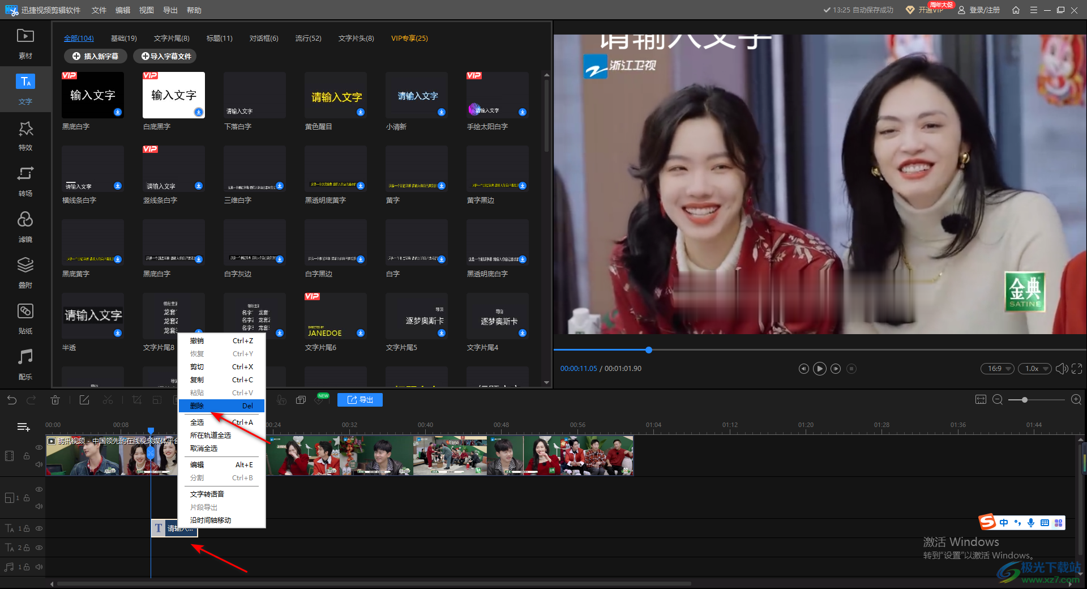Open the 素材 media sidebar panel
1087x589 pixels.
(x=25, y=44)
